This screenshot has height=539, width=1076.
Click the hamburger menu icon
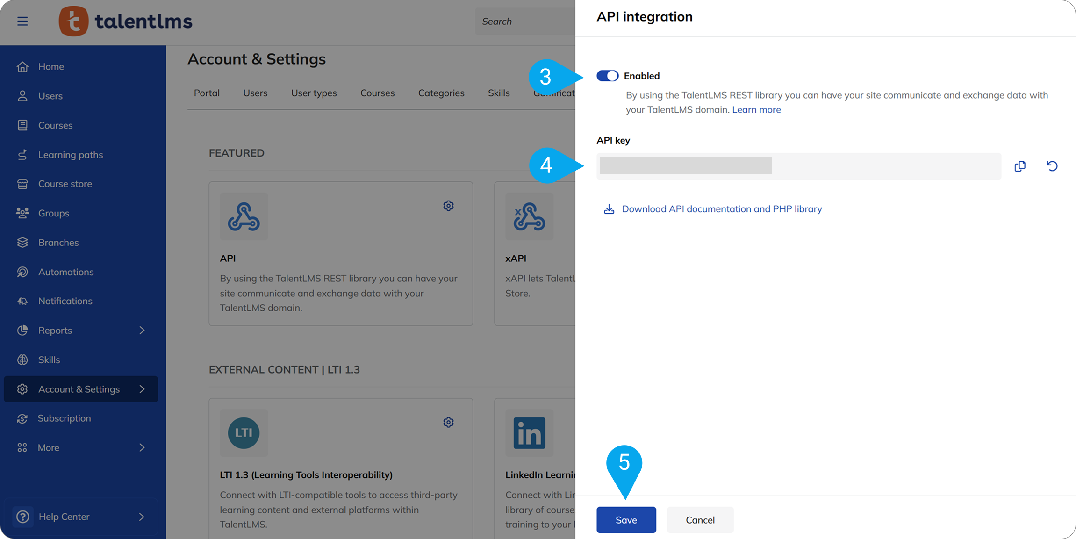[22, 22]
